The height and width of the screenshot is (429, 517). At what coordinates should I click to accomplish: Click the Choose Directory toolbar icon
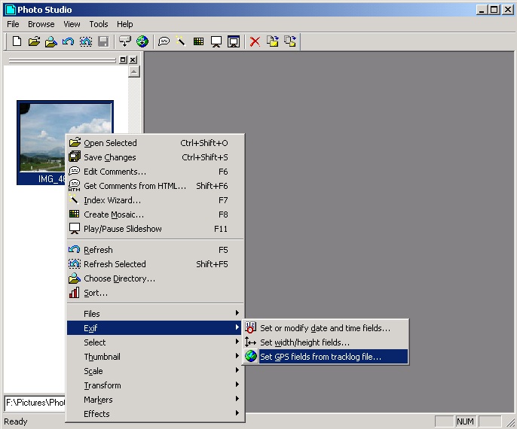[51, 41]
